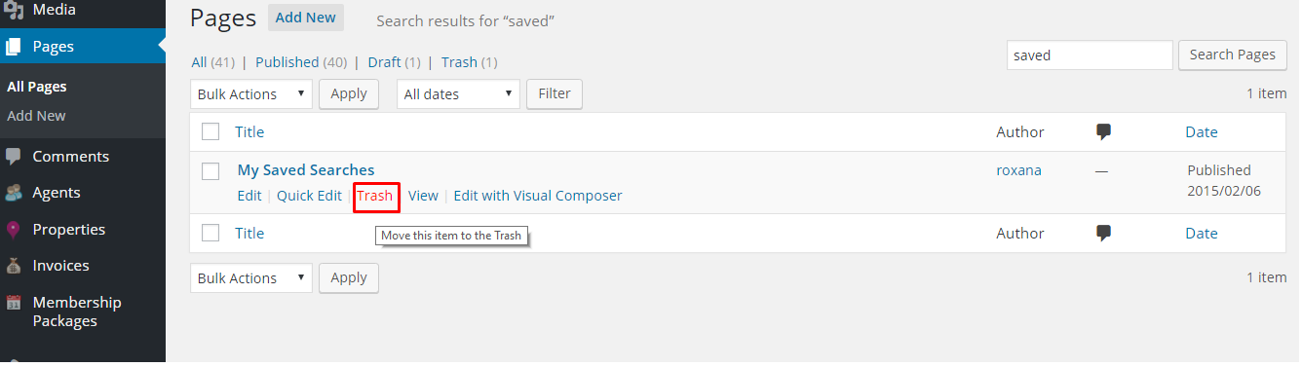Click the Membership Packages calendar icon

14,303
